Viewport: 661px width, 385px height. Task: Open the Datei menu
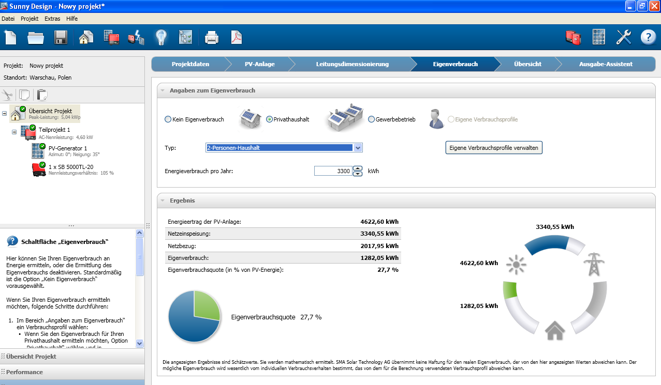[8, 19]
